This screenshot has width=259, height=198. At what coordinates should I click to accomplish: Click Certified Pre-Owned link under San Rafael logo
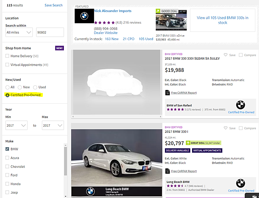pos(241,112)
